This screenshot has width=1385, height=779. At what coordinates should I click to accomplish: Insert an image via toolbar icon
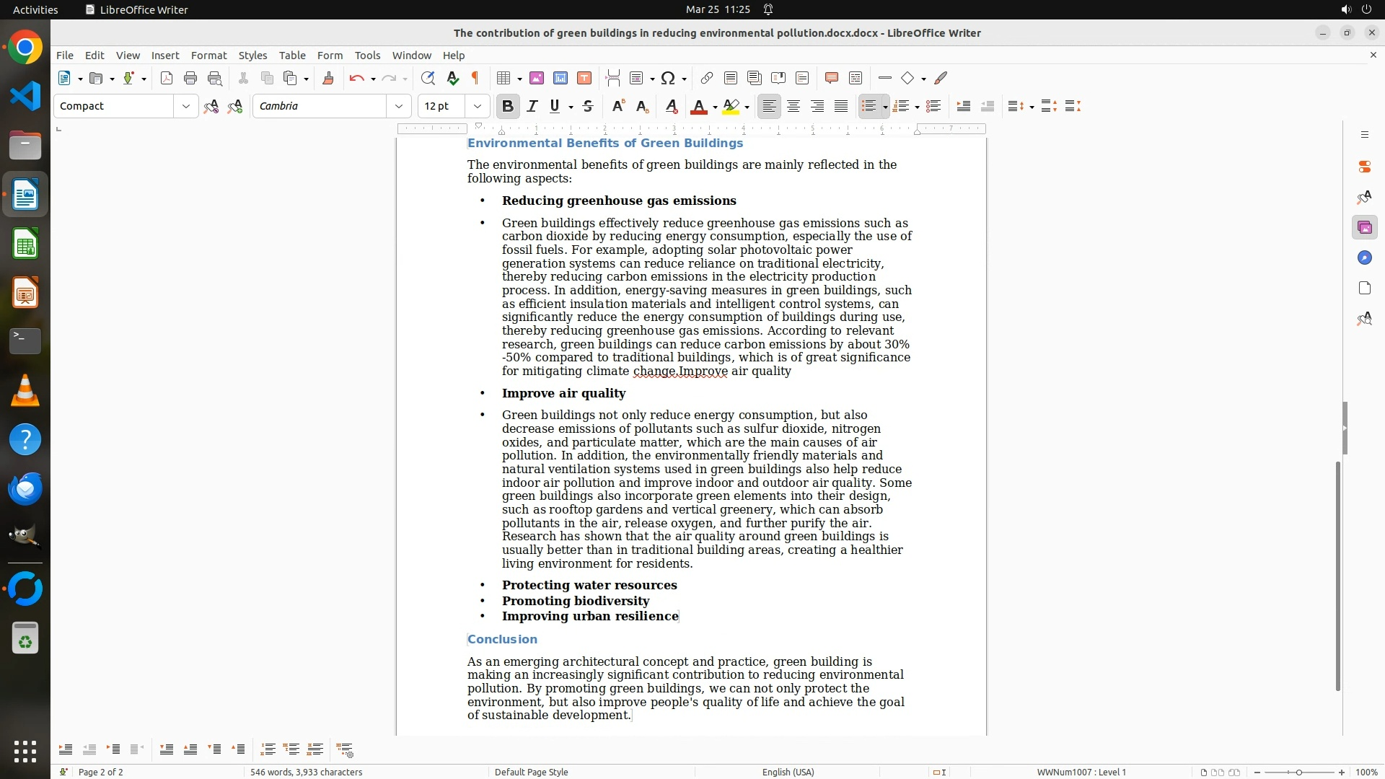pos(537,78)
